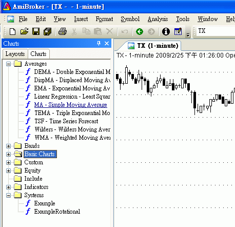
Task: Open the notepad calendar toolbar icon
Action: point(178,31)
